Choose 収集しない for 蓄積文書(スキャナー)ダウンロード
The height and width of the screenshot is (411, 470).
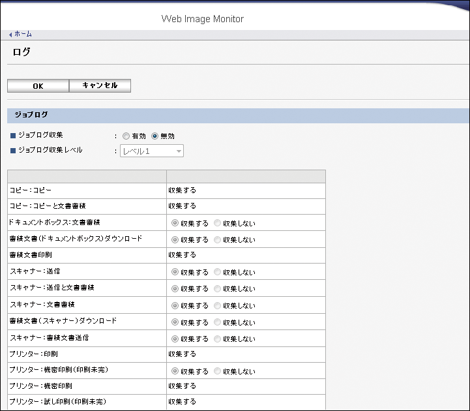(218, 322)
